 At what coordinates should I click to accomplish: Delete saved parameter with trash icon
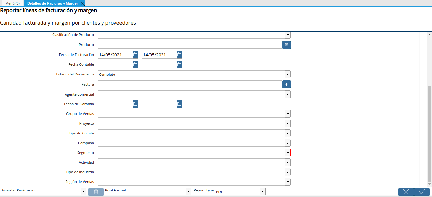pyautogui.click(x=96, y=192)
